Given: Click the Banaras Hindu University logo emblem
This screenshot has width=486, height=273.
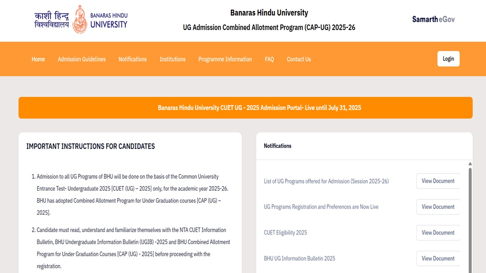Looking at the screenshot, I should pyautogui.click(x=79, y=19).
